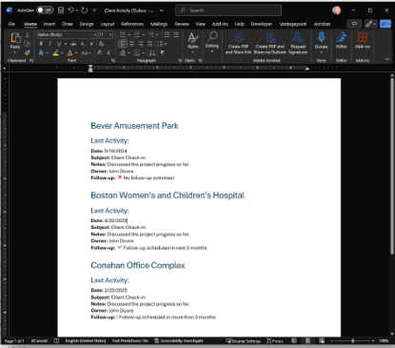Show paragraph marks with pilcrow icon
The height and width of the screenshot is (348, 395).
pos(162,52)
